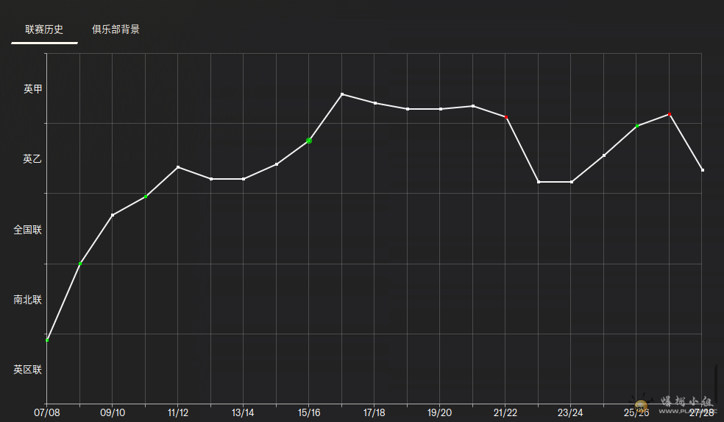The width and height of the screenshot is (724, 422).
Task: Switch to the 俱乐部背景 tab
Action: pos(116,29)
